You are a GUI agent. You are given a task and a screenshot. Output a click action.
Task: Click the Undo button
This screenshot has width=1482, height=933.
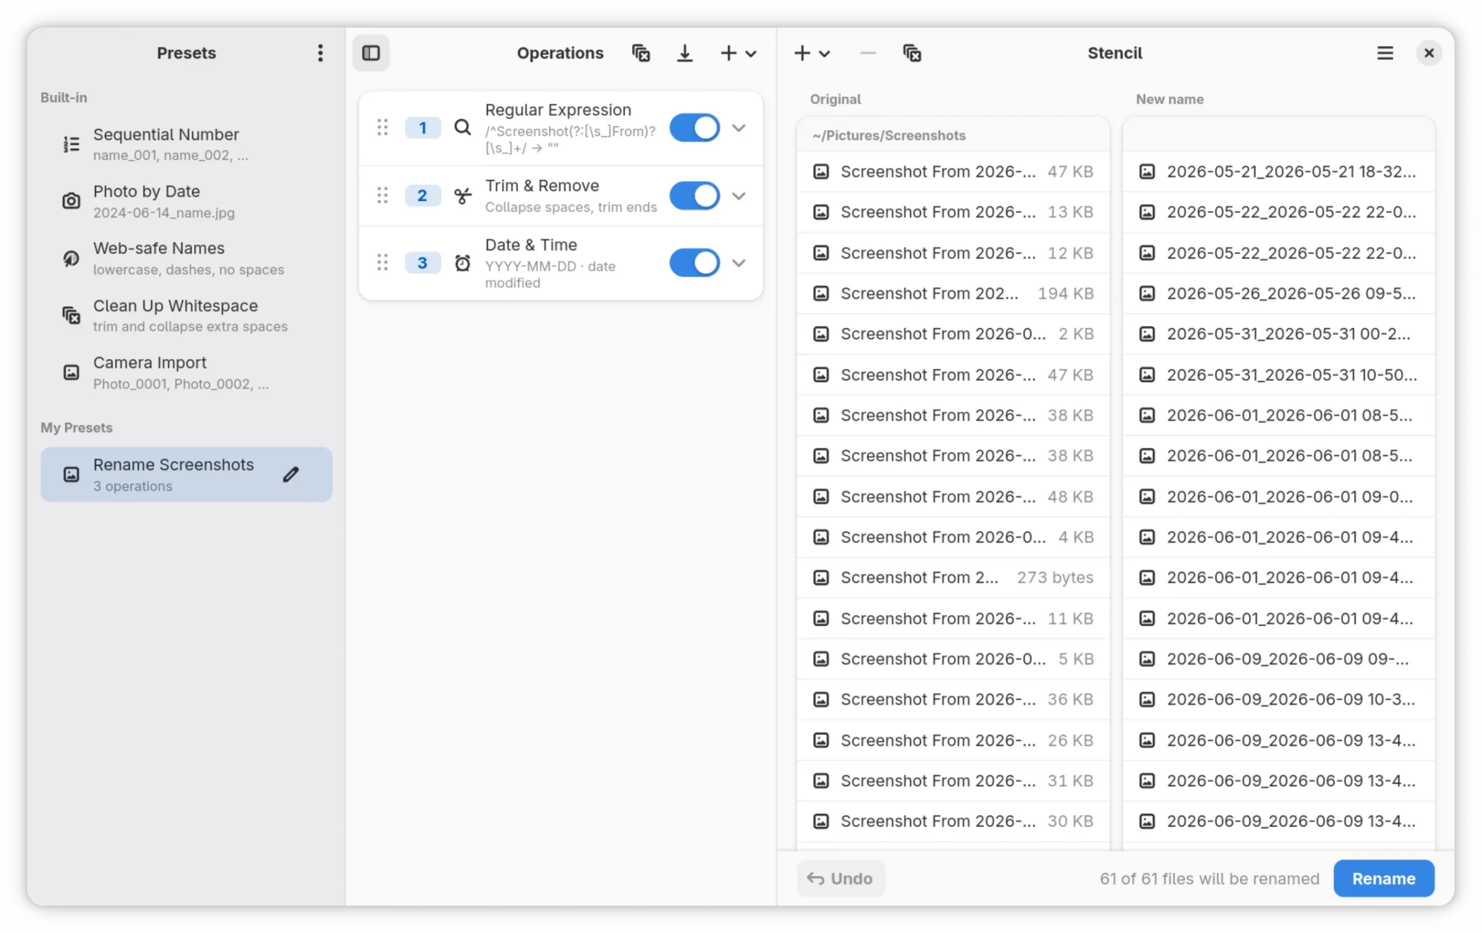(841, 878)
